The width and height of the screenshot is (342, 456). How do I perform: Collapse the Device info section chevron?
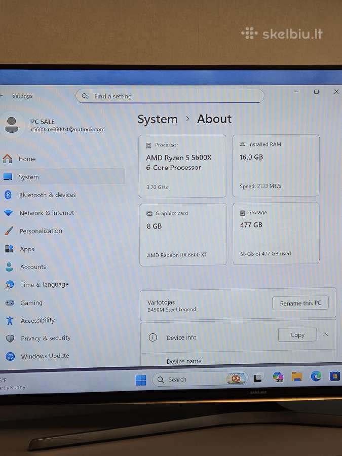tap(326, 335)
